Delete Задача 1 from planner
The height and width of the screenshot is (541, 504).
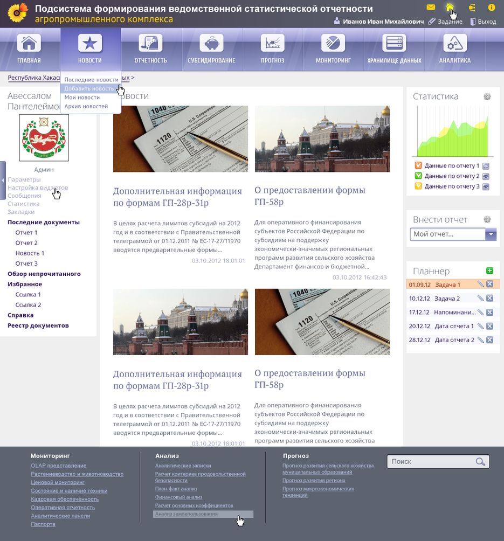coord(489,284)
